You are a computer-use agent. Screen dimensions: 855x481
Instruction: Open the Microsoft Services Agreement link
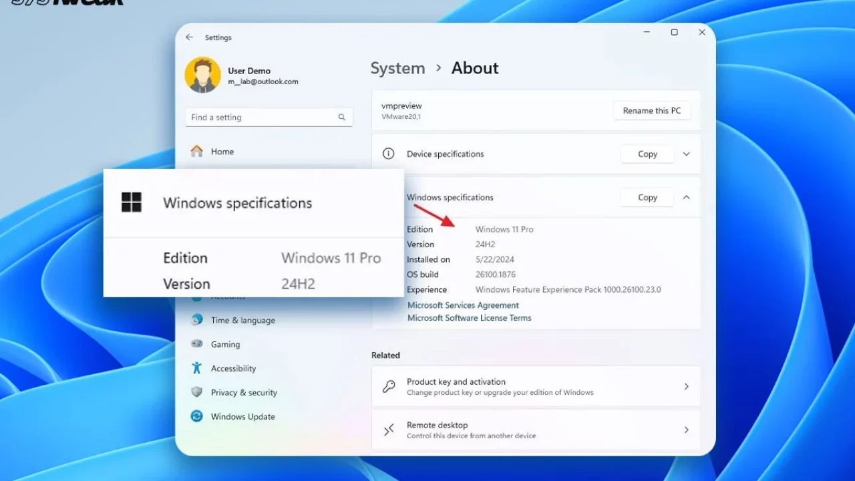tap(463, 305)
